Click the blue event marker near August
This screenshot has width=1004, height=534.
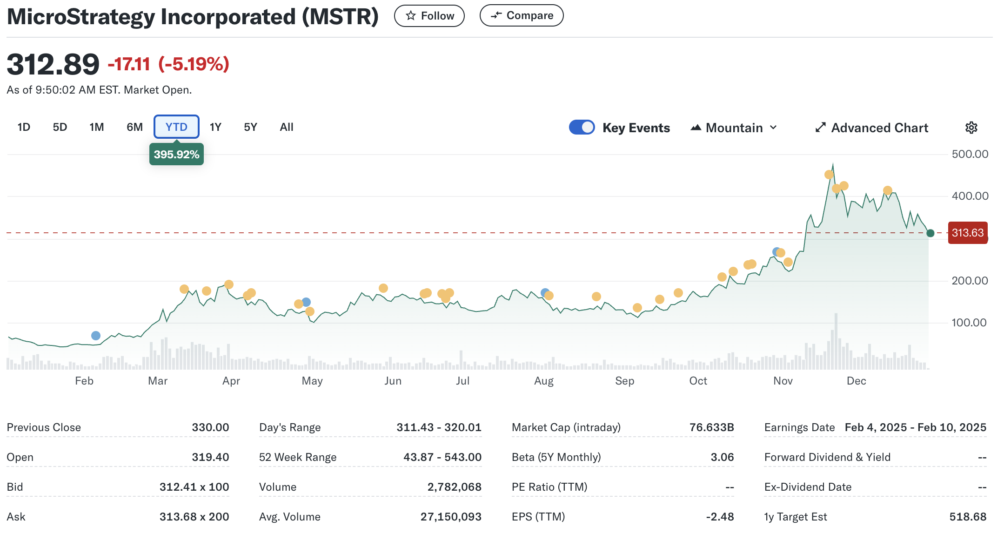[x=543, y=292]
